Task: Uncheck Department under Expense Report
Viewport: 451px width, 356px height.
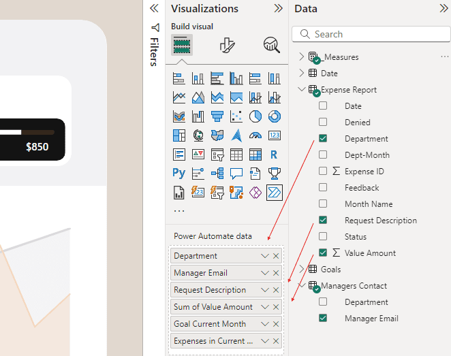Action: [323, 138]
